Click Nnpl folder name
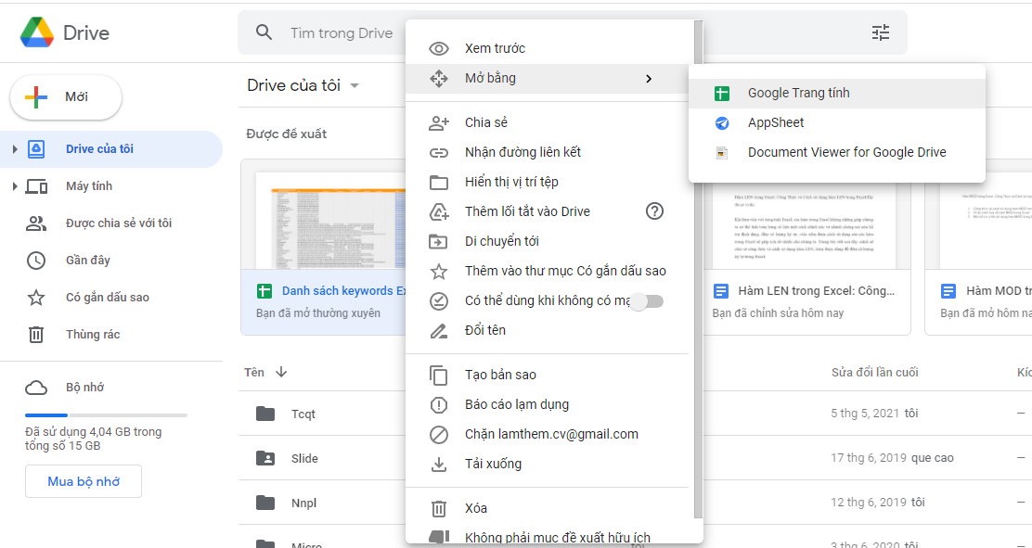 click(x=304, y=503)
